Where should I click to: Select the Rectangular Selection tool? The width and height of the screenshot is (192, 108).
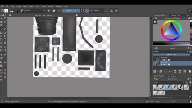[x=1, y=70]
